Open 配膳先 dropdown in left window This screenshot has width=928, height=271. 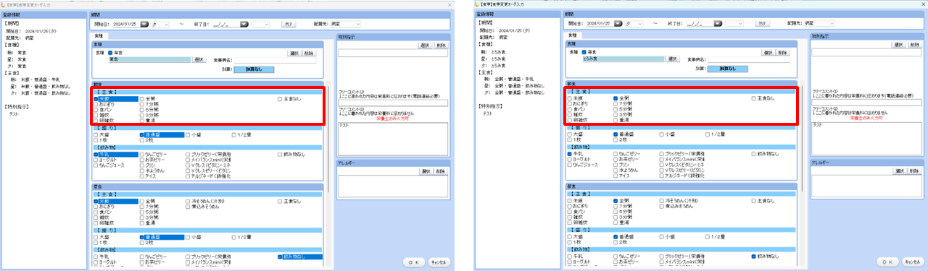tap(346, 24)
